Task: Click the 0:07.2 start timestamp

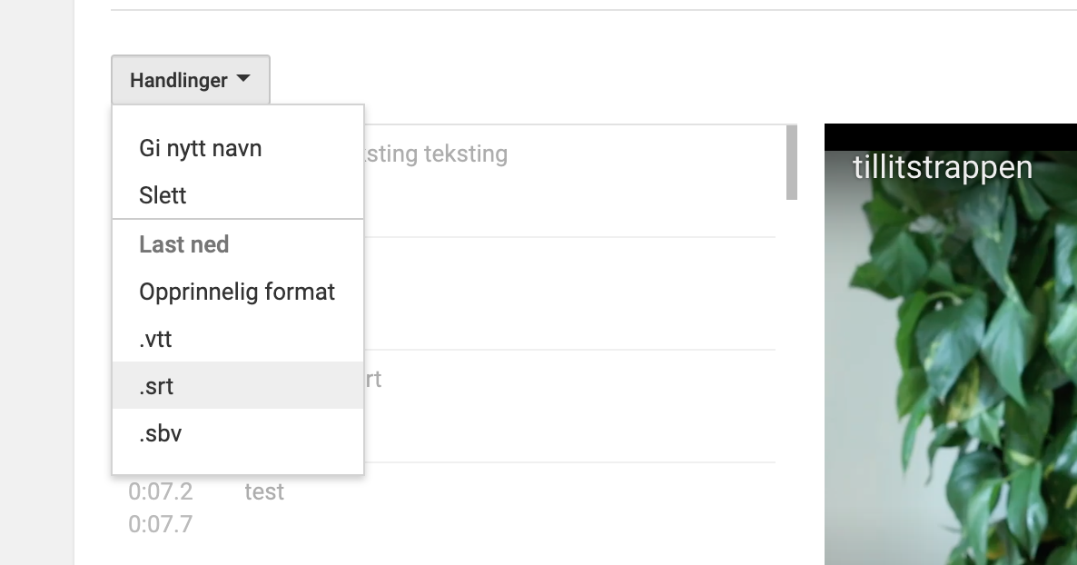Action: [x=161, y=491]
